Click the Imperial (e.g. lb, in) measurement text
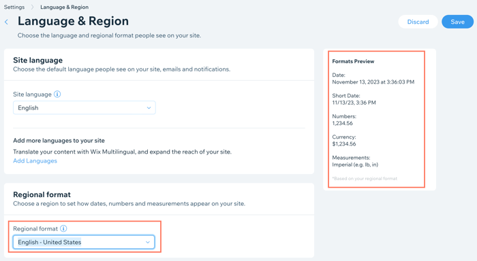The height and width of the screenshot is (261, 477). point(355,164)
